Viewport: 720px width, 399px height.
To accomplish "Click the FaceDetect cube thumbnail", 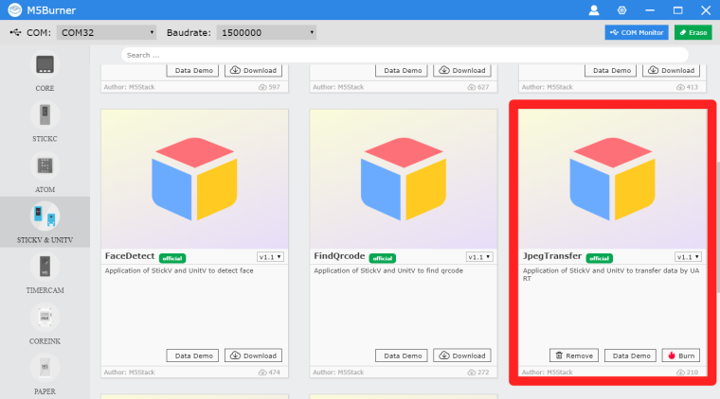I will [x=195, y=179].
